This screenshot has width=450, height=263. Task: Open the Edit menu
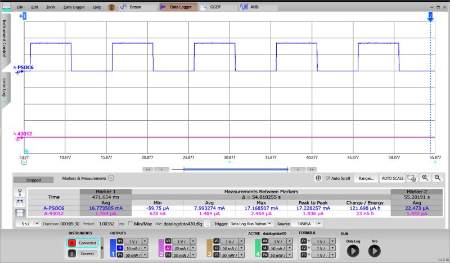[35, 7]
